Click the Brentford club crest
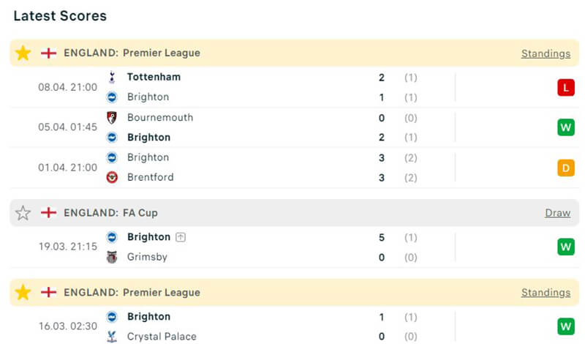Screen dimensions: 585x344 [x=112, y=177]
